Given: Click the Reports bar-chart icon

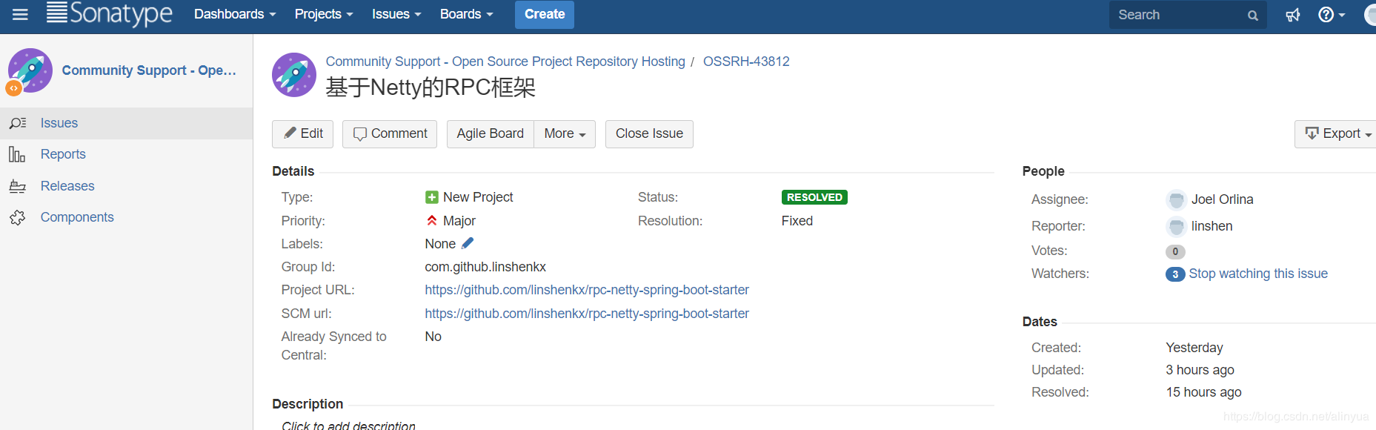Looking at the screenshot, I should [17, 154].
